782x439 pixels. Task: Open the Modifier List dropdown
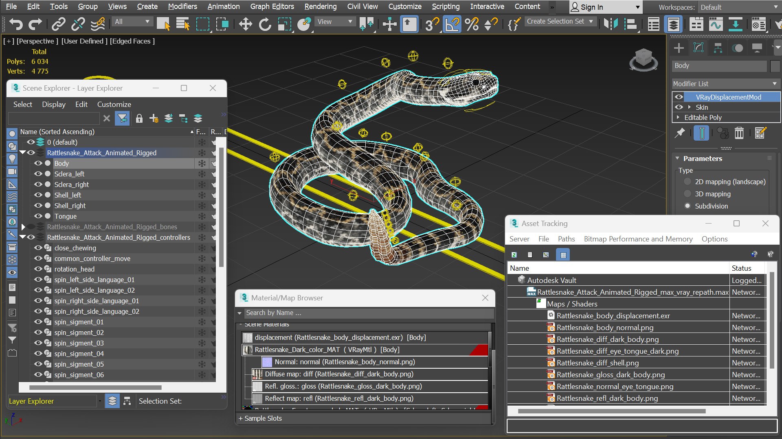click(725, 83)
